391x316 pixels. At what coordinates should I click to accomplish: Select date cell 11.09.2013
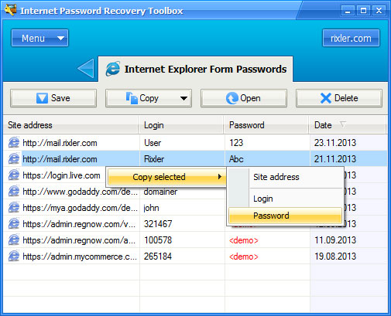click(x=335, y=240)
